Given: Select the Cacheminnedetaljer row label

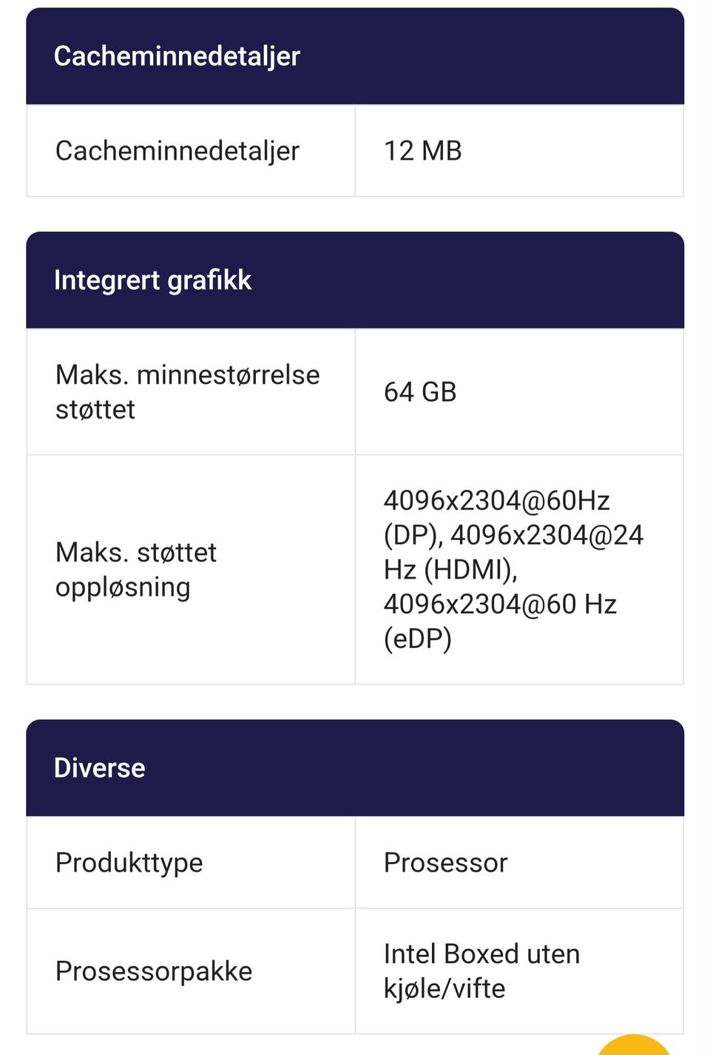Looking at the screenshot, I should [177, 151].
